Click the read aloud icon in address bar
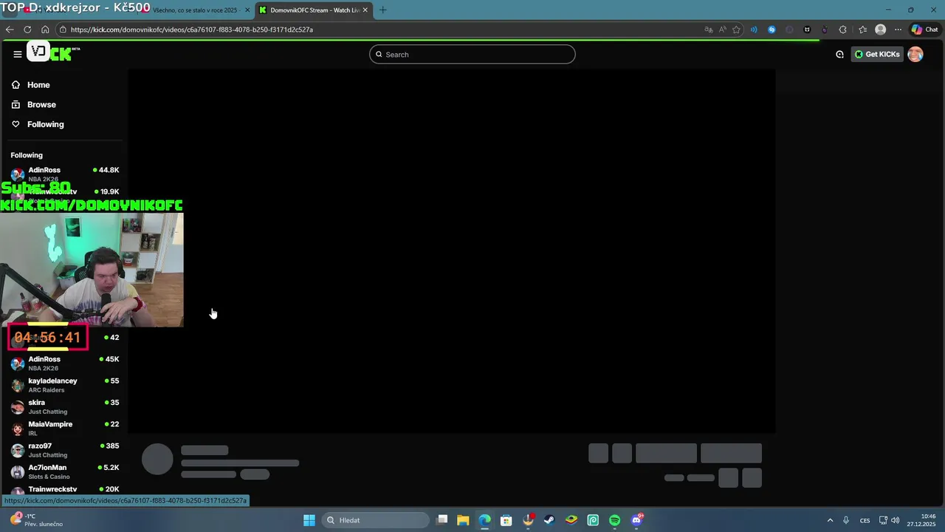Viewport: 945px width, 532px height. click(722, 30)
